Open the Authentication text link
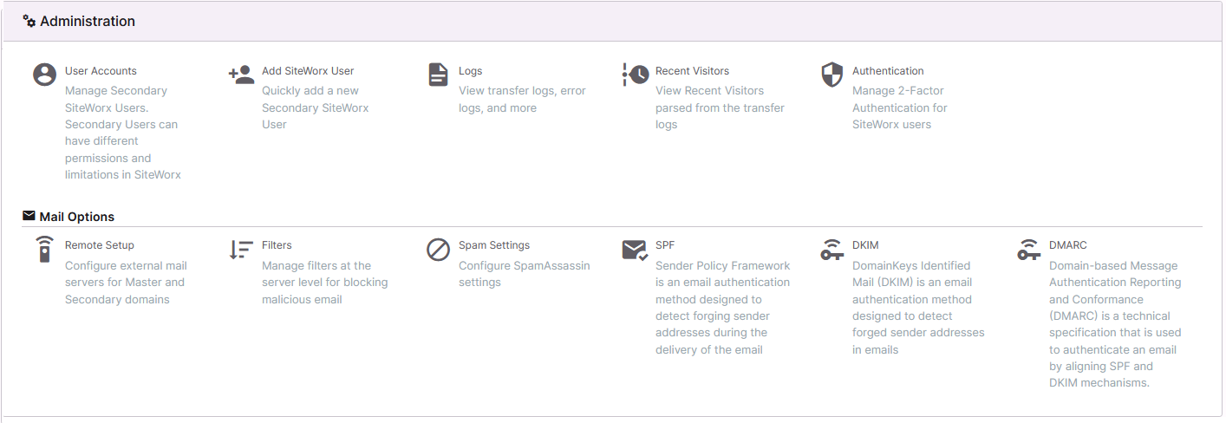The image size is (1226, 423). [x=888, y=71]
